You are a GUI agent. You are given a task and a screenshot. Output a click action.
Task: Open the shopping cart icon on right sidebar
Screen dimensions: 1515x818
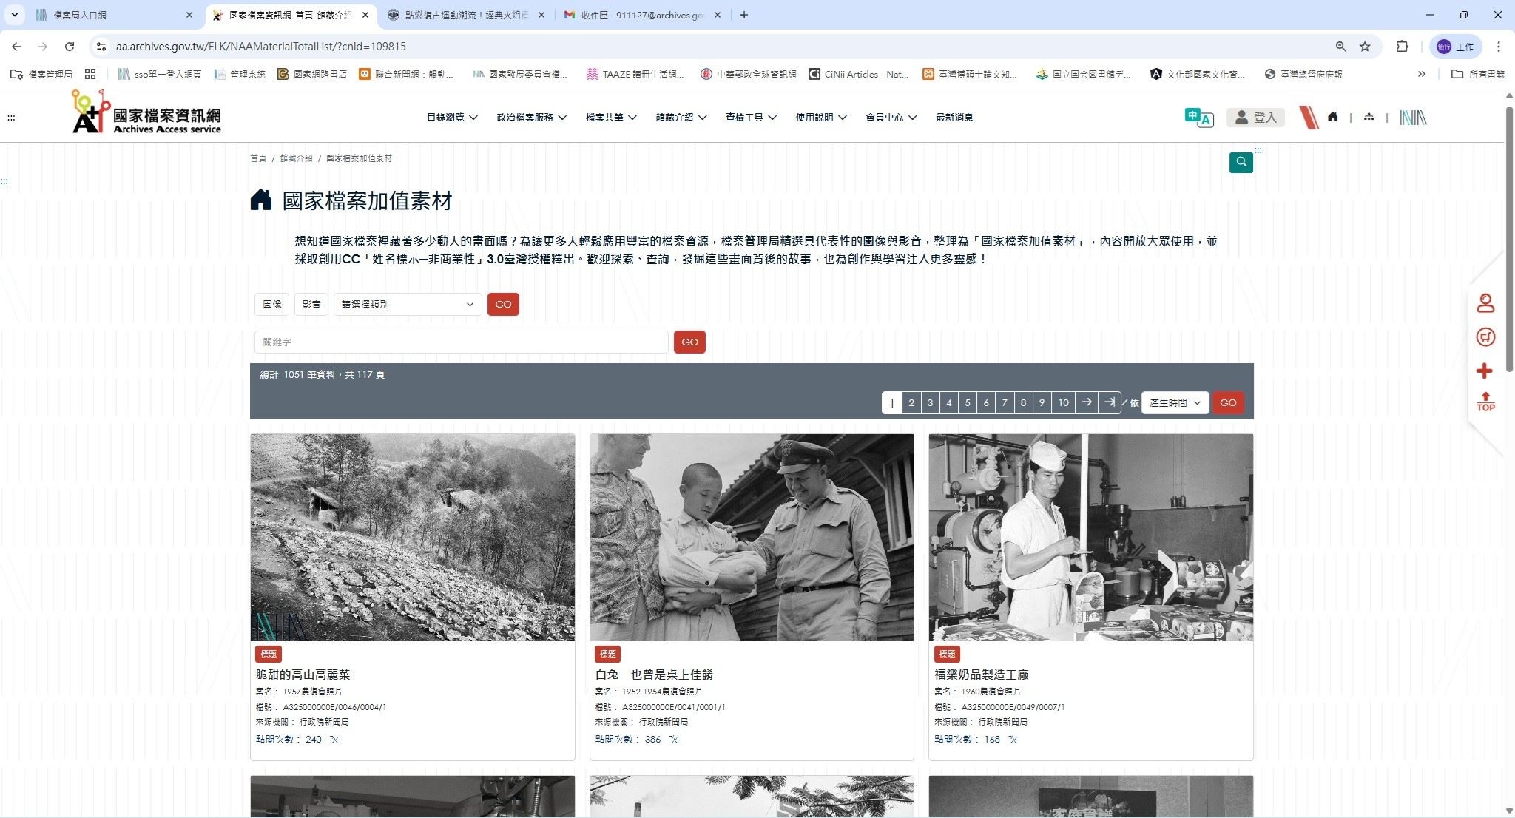pyautogui.click(x=1486, y=337)
